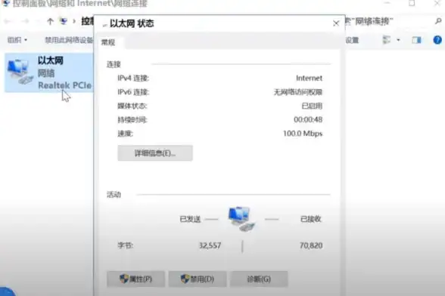Click 禁用此网络设备 in the toolbar
This screenshot has width=445, height=296.
(x=69, y=40)
